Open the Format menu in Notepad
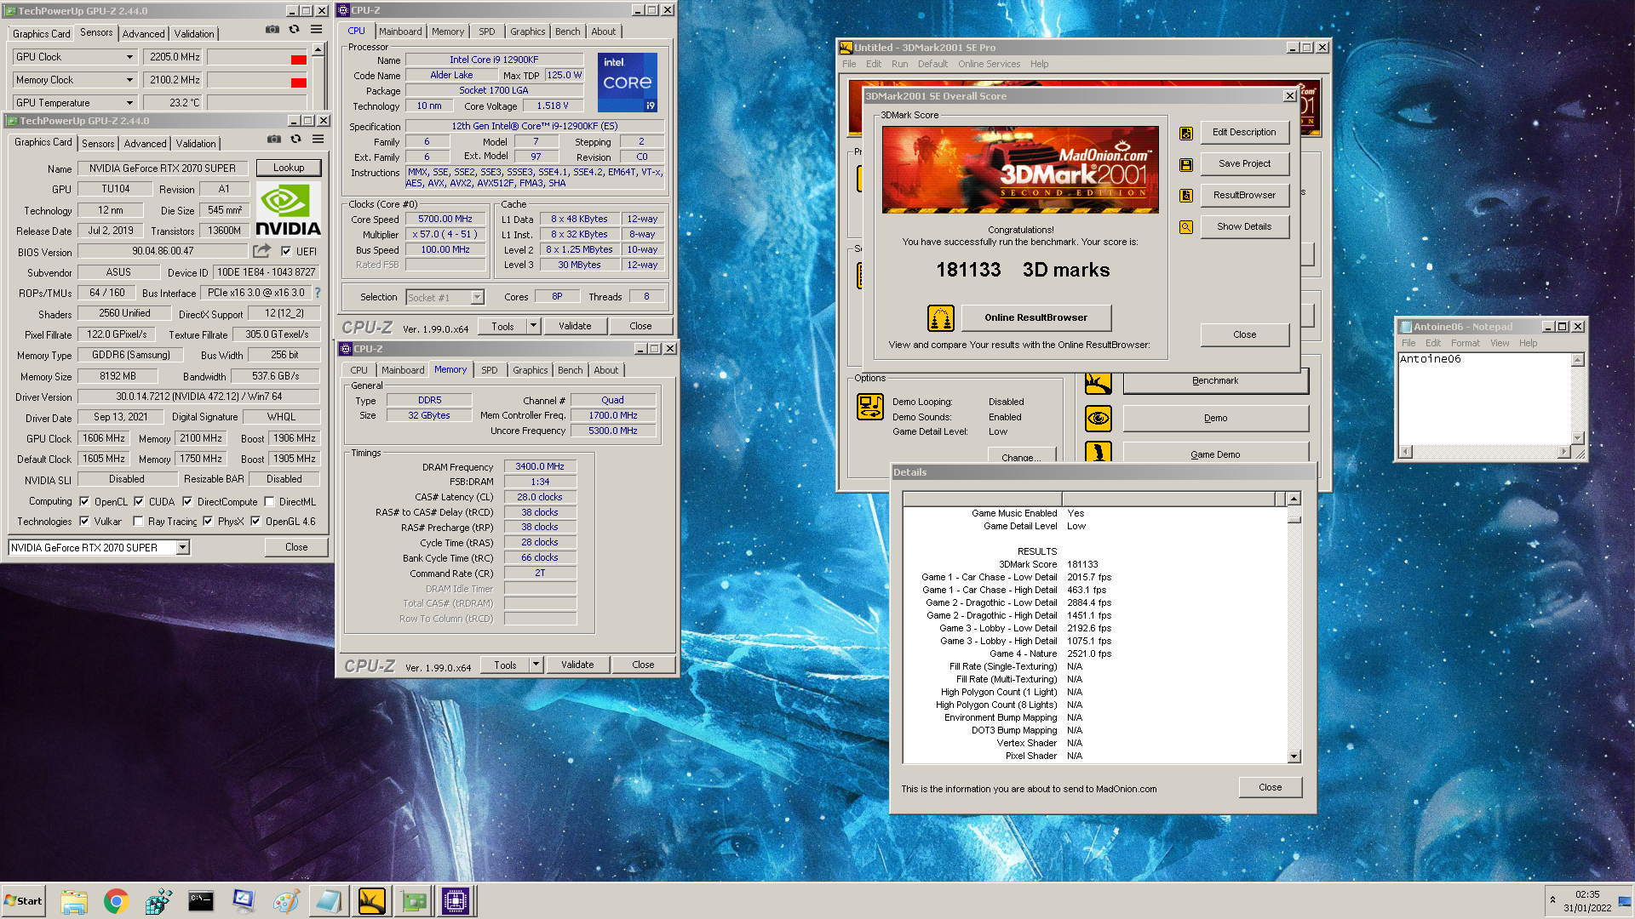Screen dimensions: 1635x919 (1466, 343)
